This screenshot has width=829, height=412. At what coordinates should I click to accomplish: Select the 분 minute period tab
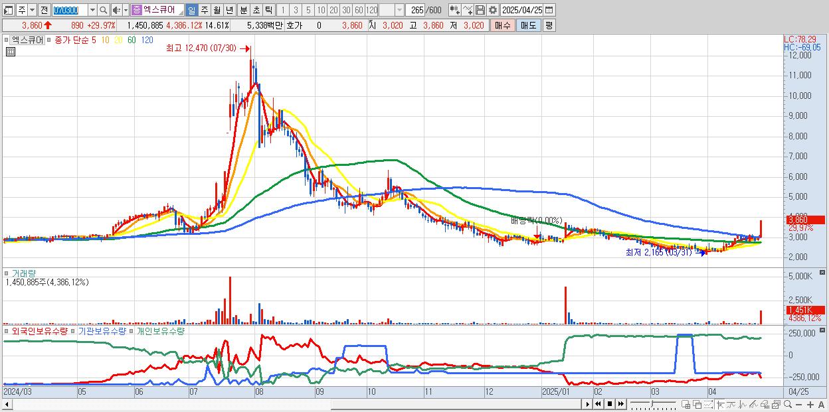tap(243, 11)
